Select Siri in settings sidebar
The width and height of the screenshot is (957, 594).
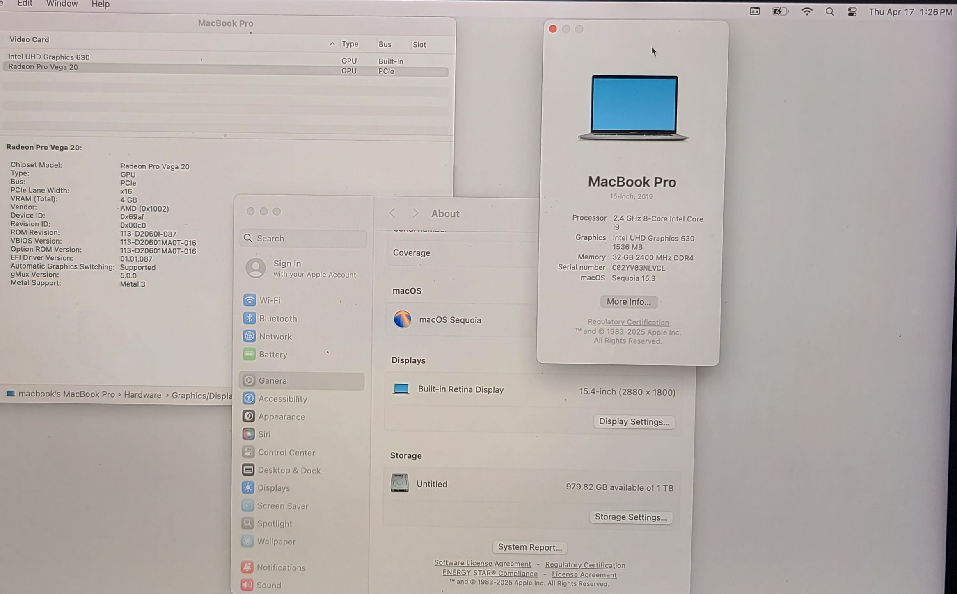coord(264,434)
